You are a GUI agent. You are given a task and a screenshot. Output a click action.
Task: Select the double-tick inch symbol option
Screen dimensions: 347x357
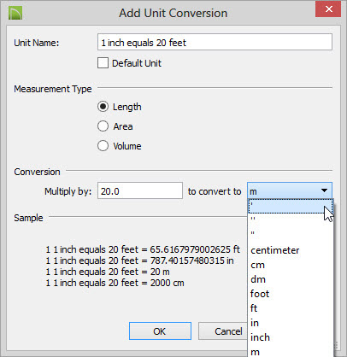click(x=291, y=220)
